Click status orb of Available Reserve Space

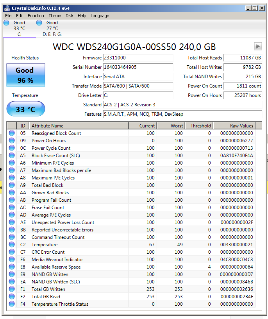coord(12,267)
